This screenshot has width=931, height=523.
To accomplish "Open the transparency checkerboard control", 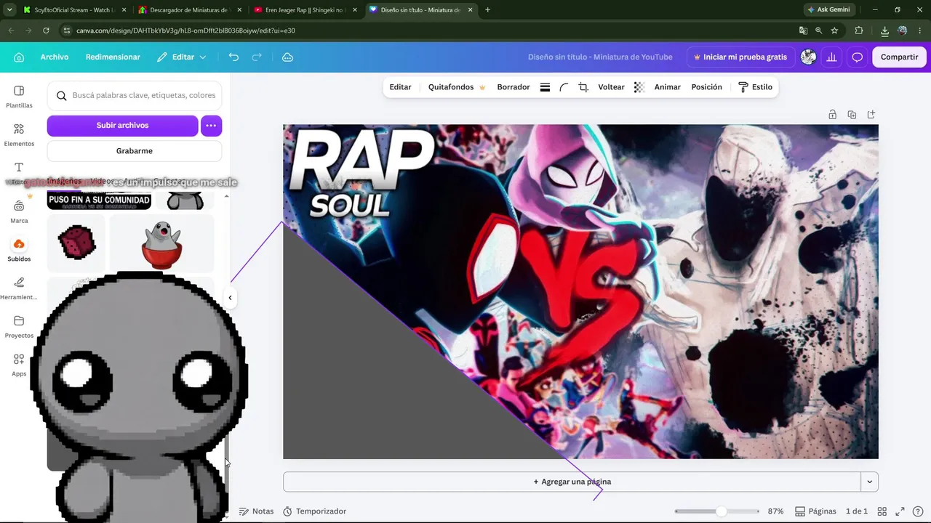I will pyautogui.click(x=639, y=87).
